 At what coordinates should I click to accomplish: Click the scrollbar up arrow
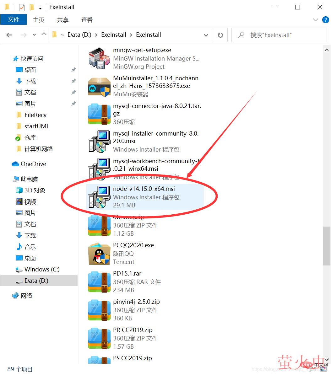pyautogui.click(x=327, y=50)
